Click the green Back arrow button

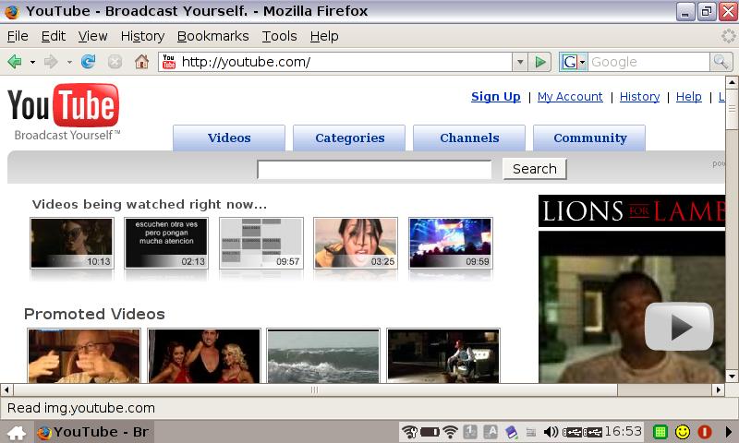point(15,62)
